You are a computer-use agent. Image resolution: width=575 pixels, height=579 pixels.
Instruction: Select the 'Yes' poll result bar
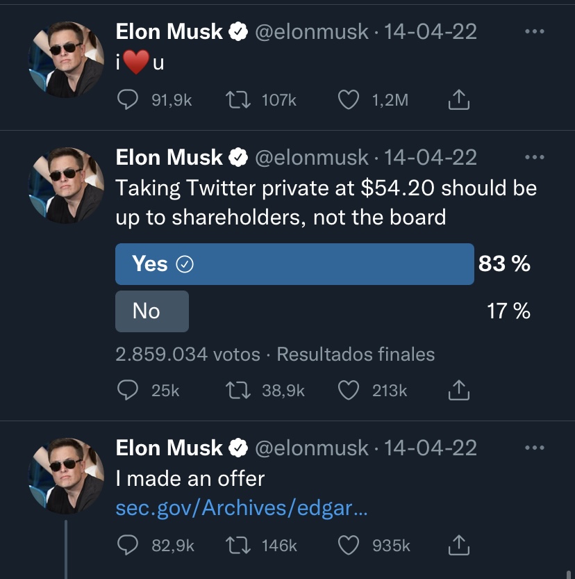point(294,264)
